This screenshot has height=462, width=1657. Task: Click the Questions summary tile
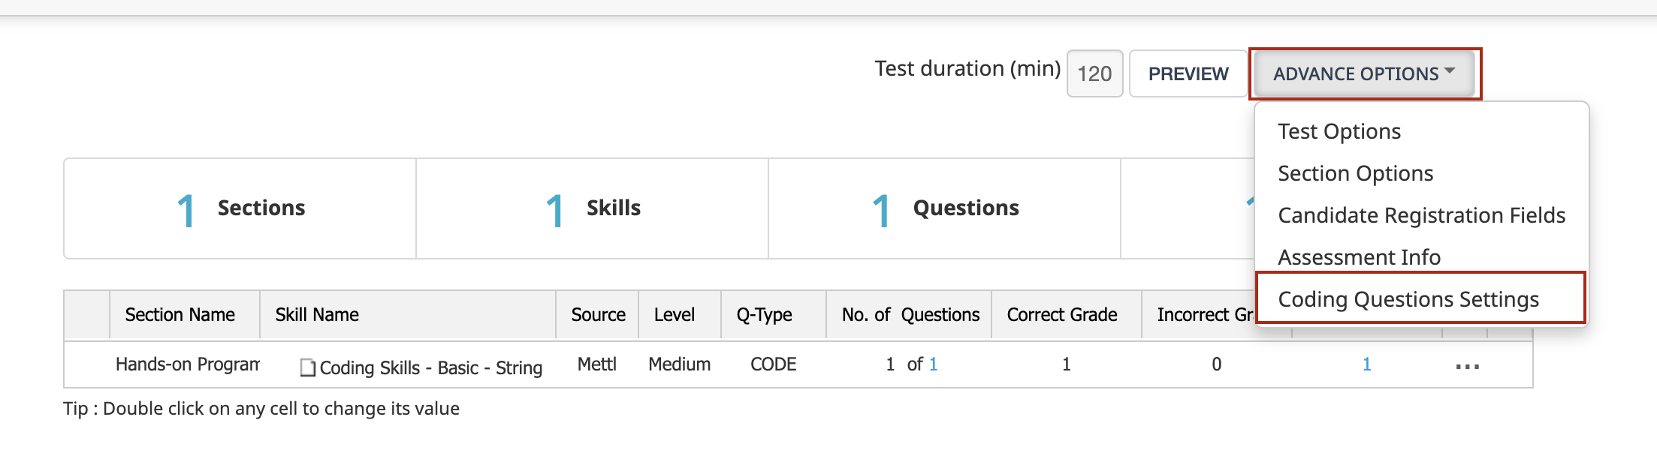[945, 208]
